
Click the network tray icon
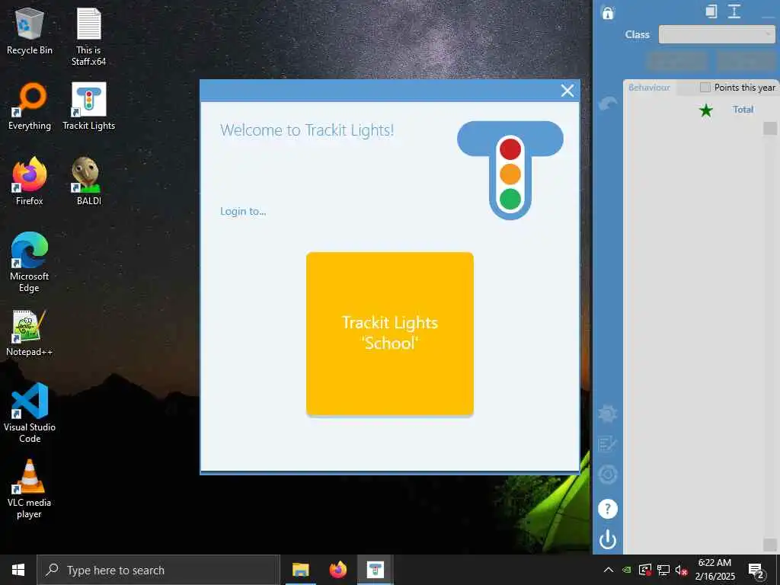pos(663,570)
